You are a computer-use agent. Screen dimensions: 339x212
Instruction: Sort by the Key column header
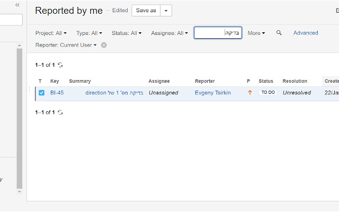tap(55, 81)
